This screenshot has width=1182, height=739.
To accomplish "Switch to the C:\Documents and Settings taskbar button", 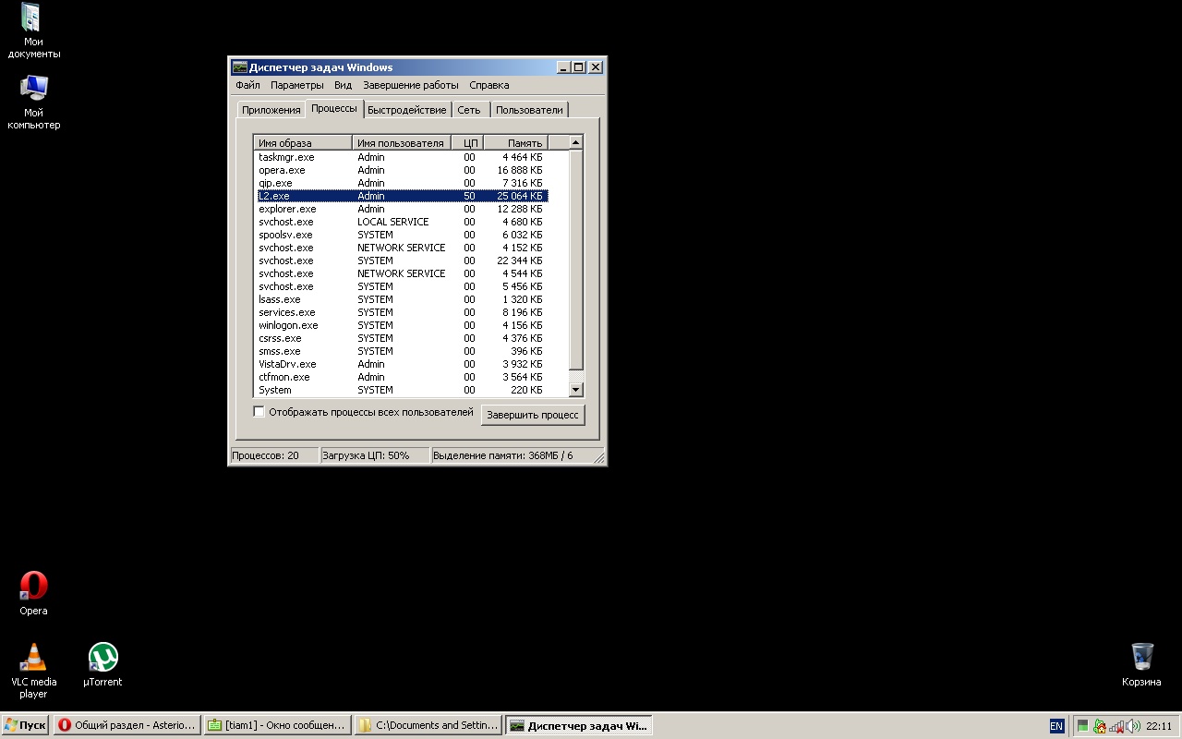I will (428, 726).
